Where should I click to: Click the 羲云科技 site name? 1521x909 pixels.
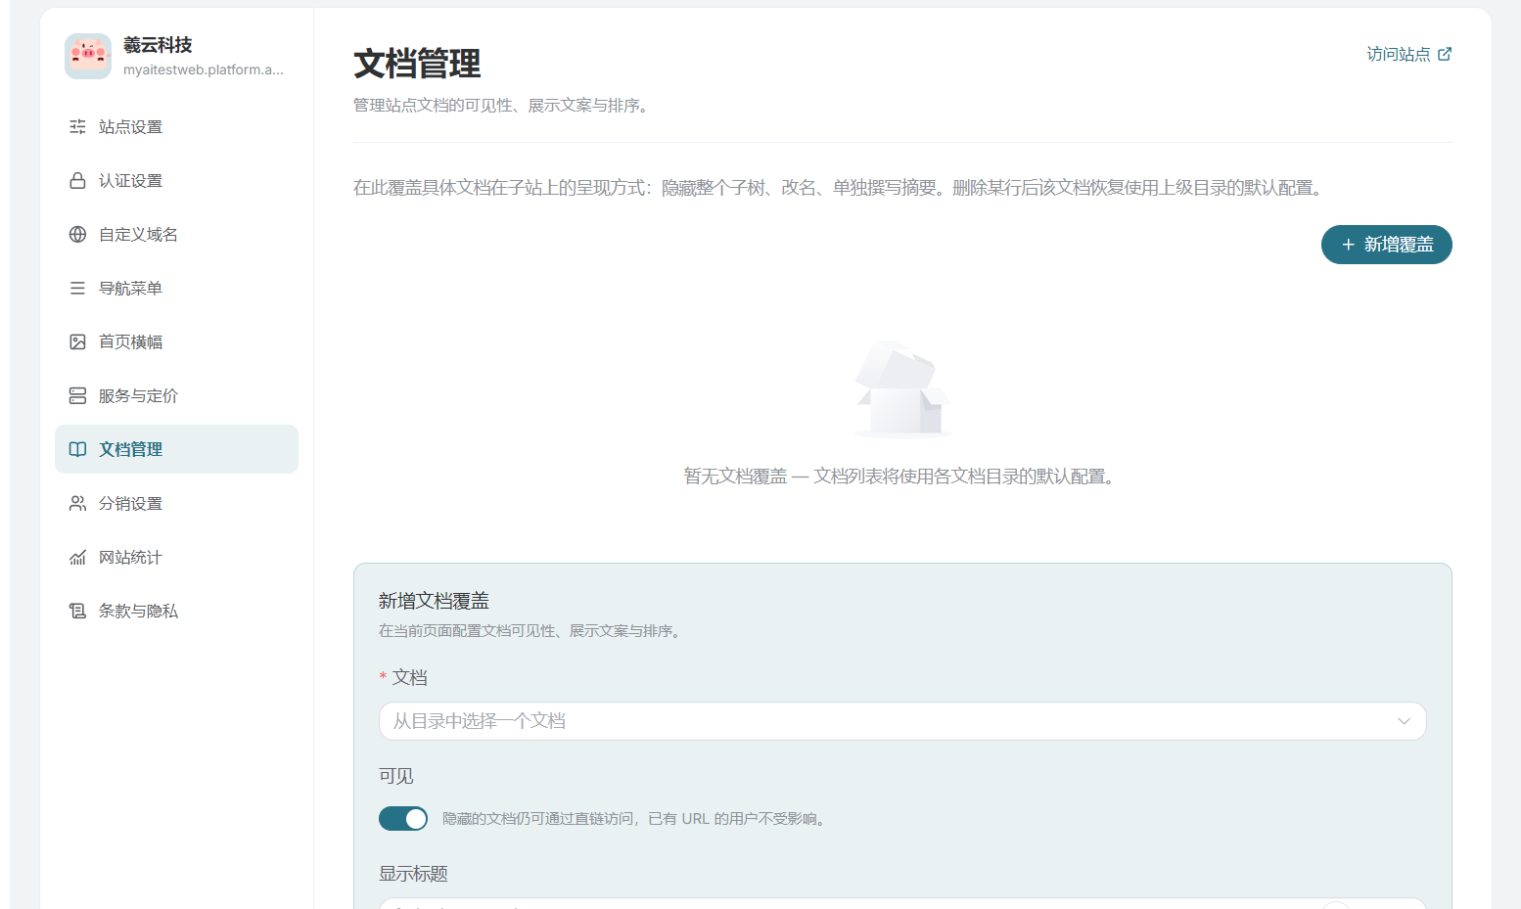[158, 45]
